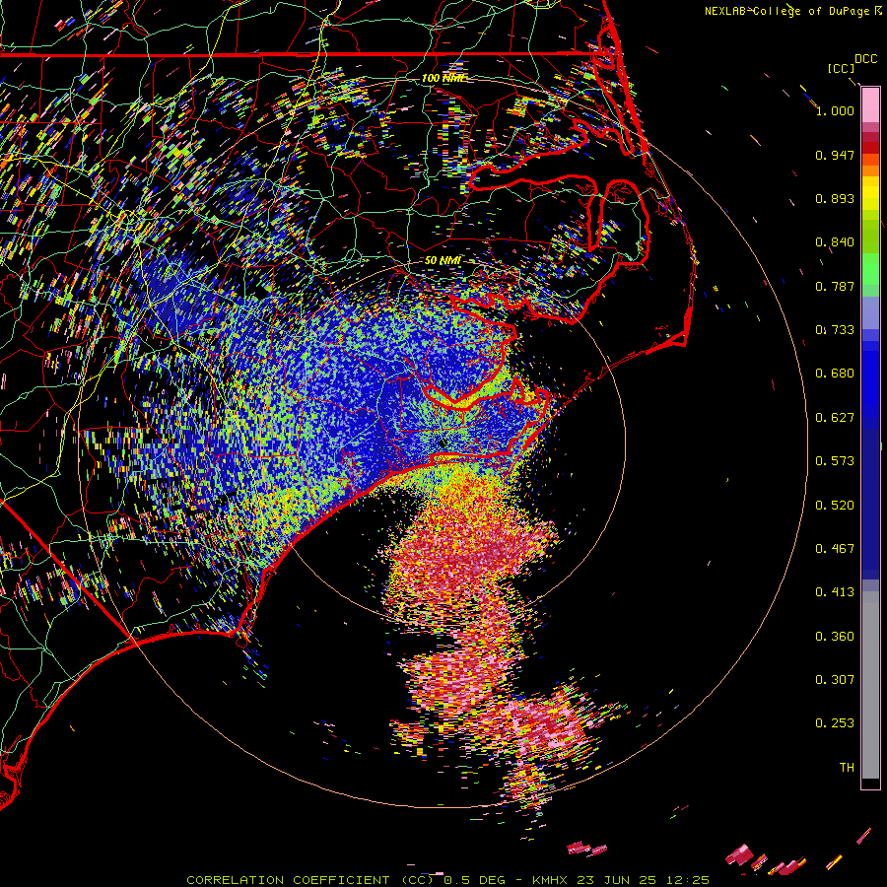Click the 0.893 value on the color scale

835,198
